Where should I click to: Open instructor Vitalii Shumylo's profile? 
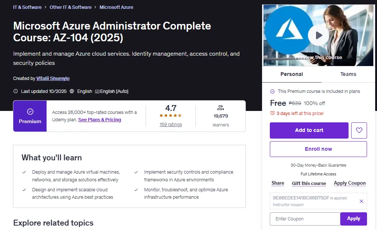pos(53,79)
